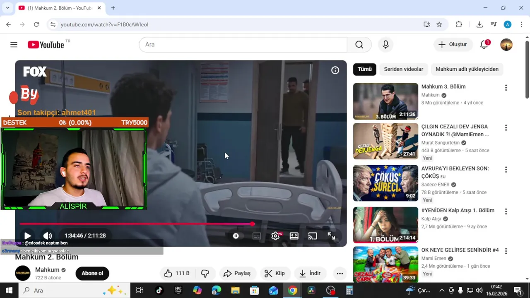Image resolution: width=530 pixels, height=298 pixels.
Task: Open Epic Games launcher from taskbar
Action: (178, 291)
